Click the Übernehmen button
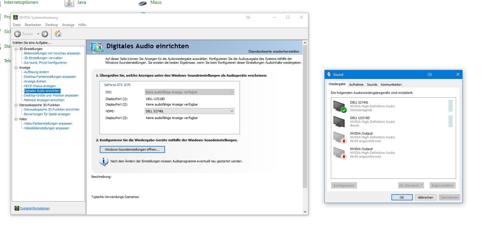This screenshot has height=234, width=488. click(449, 197)
